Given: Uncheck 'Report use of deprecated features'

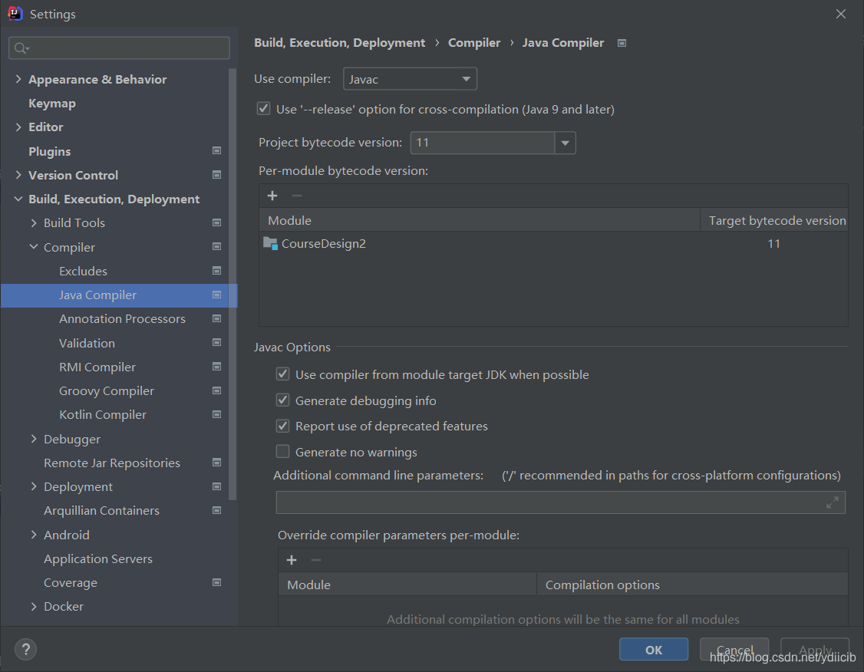Looking at the screenshot, I should point(282,426).
